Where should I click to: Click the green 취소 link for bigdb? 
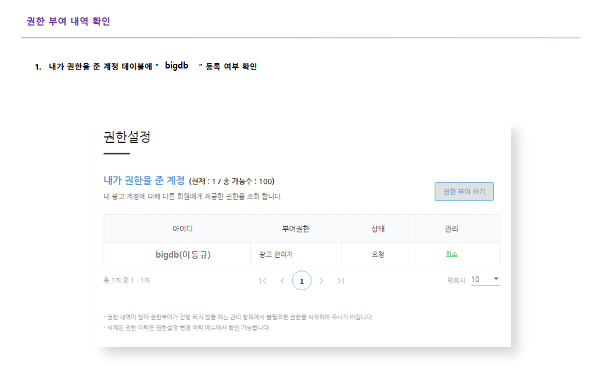[x=451, y=254]
